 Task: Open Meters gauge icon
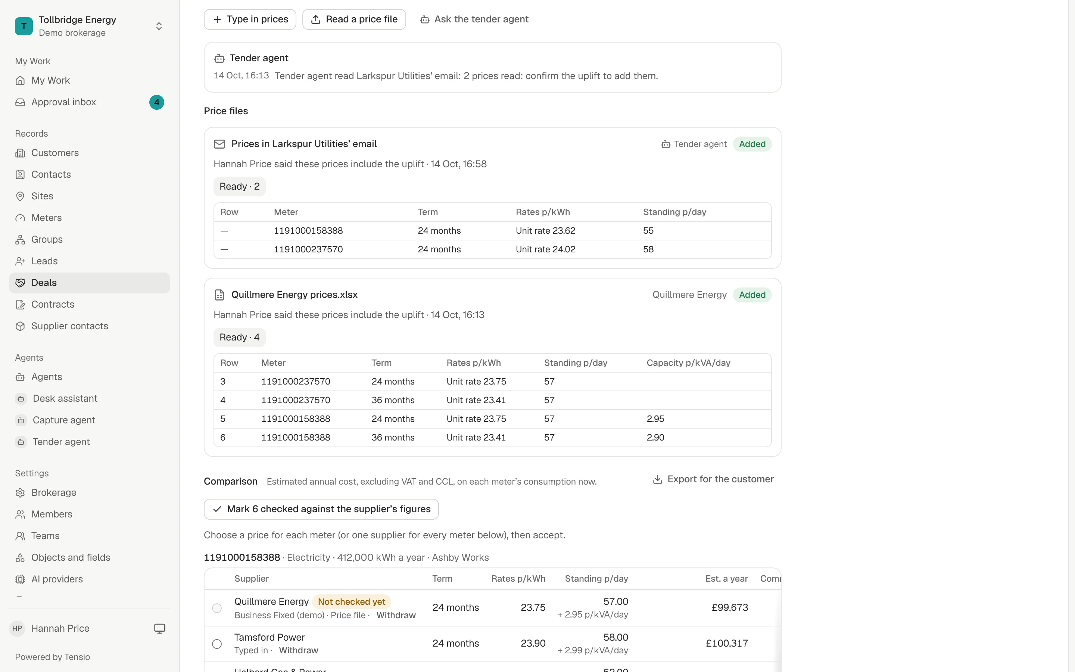(20, 218)
